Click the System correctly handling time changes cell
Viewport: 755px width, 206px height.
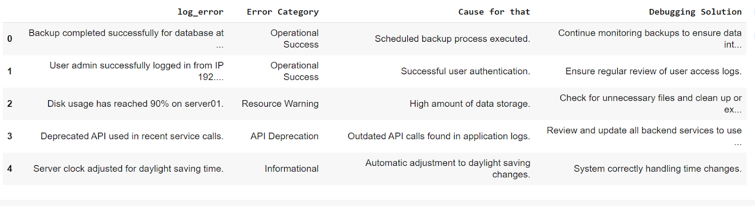point(658,168)
